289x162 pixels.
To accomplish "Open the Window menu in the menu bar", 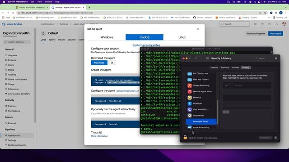I will tap(48, 2).
